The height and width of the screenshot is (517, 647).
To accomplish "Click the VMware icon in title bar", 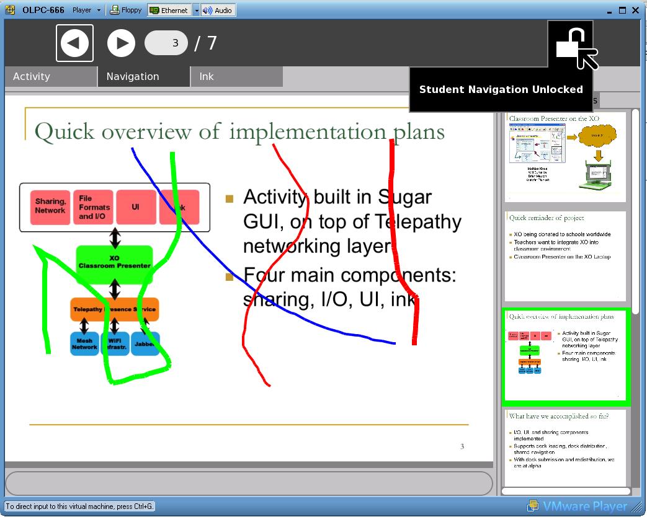I will 10,10.
